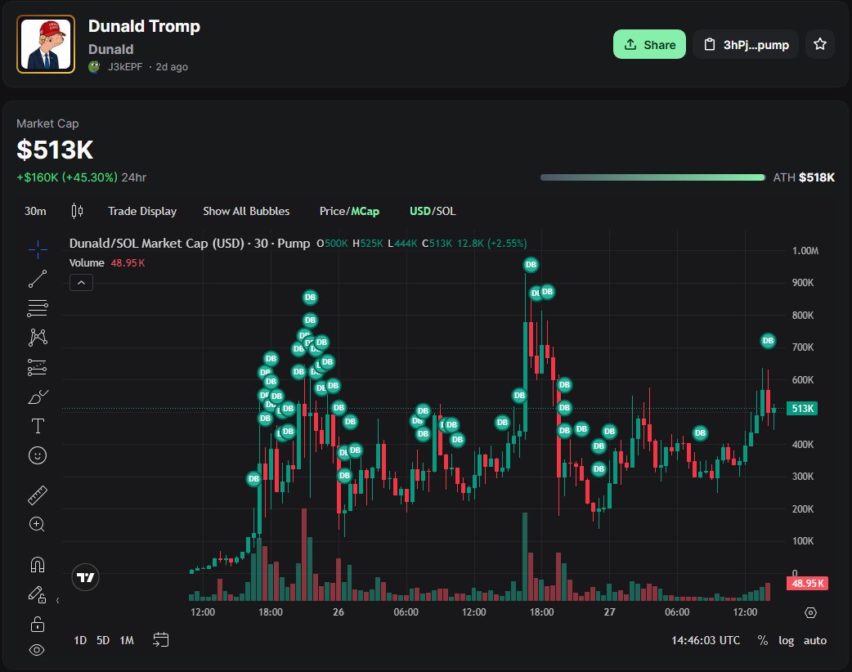Open the forecasting position tool
The image size is (852, 672).
coord(38,367)
